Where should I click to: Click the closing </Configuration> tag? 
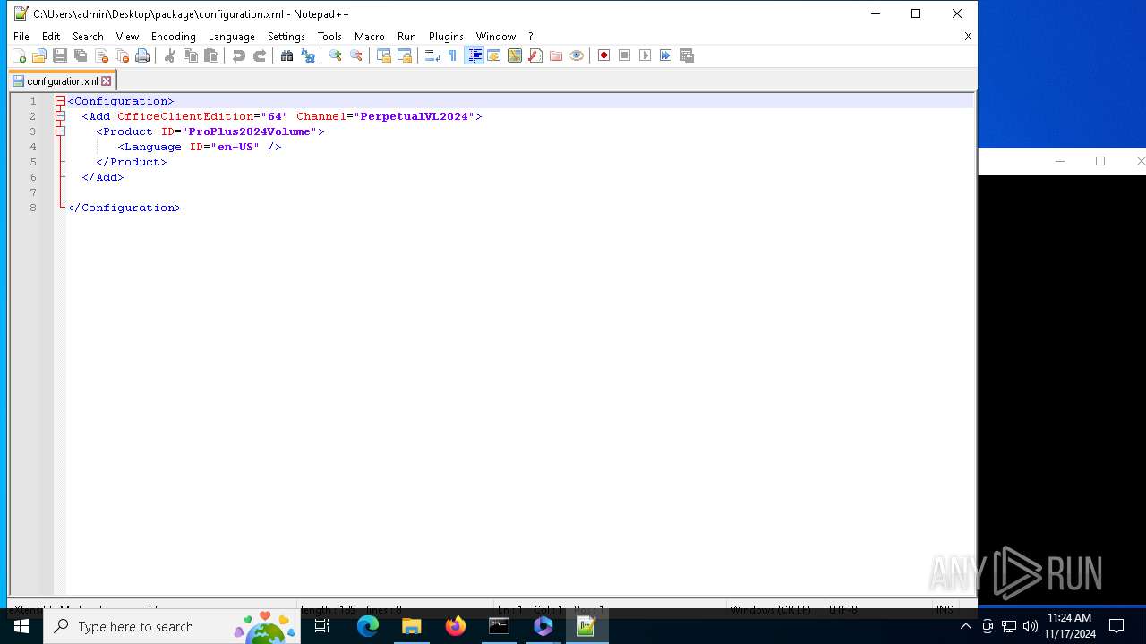[124, 208]
